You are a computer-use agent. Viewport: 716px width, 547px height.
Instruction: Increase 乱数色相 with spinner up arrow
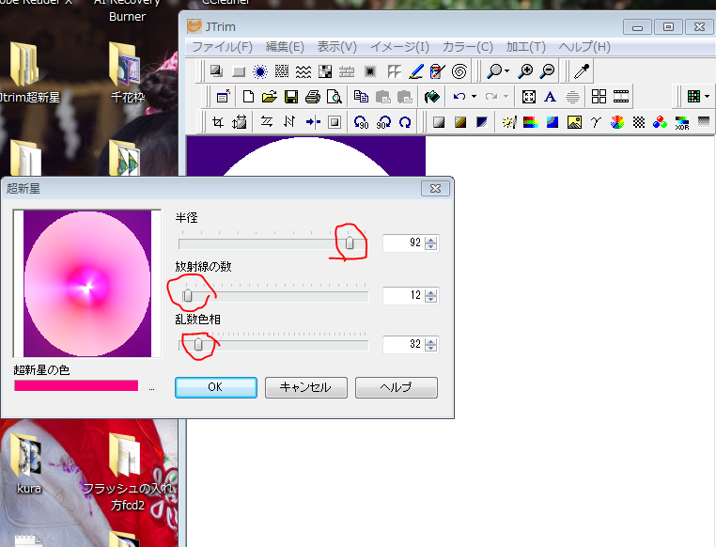[x=430, y=340]
